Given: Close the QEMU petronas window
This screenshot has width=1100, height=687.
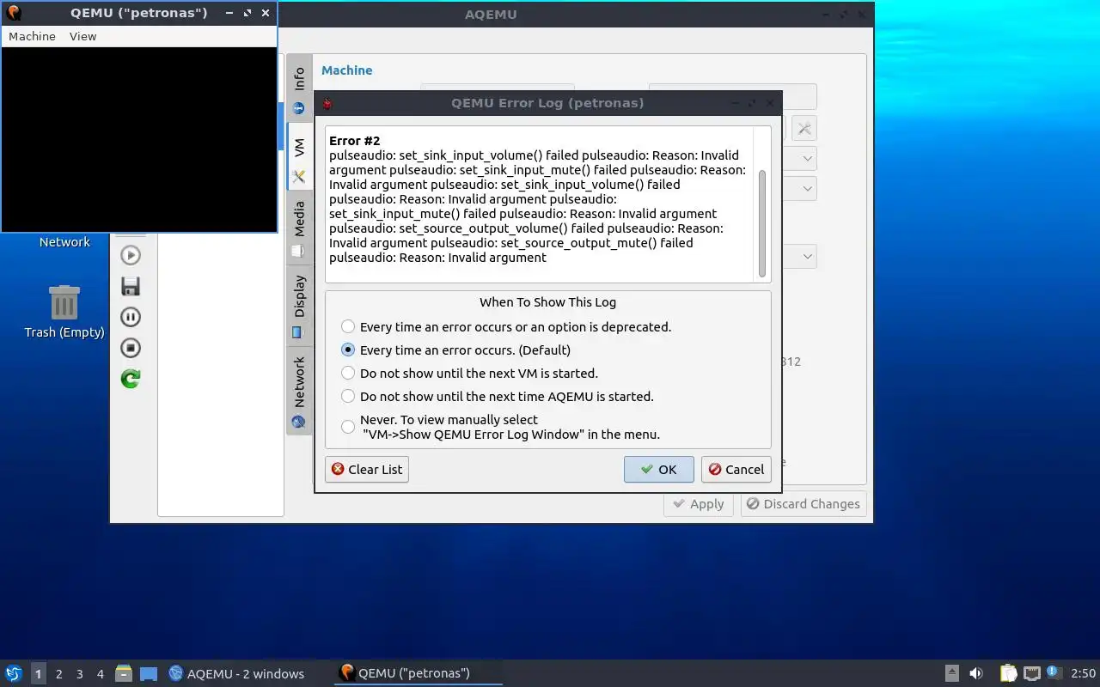Looking at the screenshot, I should (x=266, y=13).
